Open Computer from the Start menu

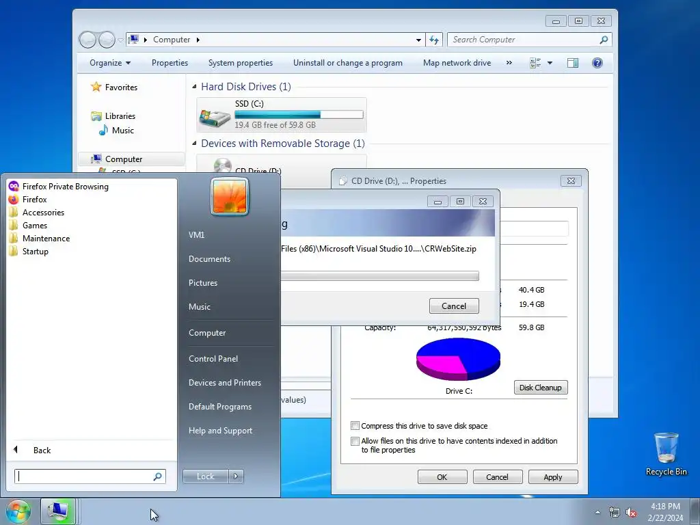207,333
